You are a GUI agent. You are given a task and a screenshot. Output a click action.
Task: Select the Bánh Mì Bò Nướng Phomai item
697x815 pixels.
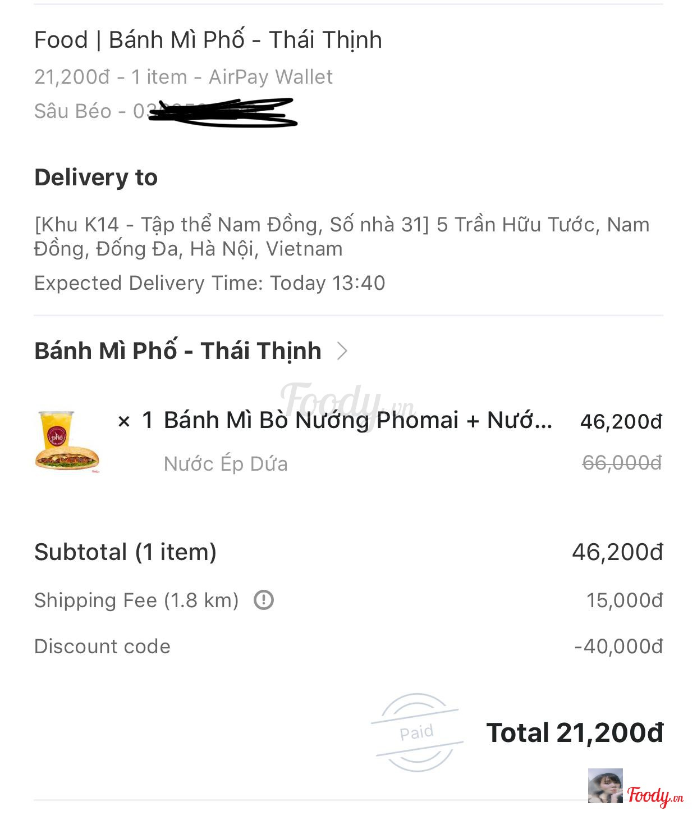357,420
